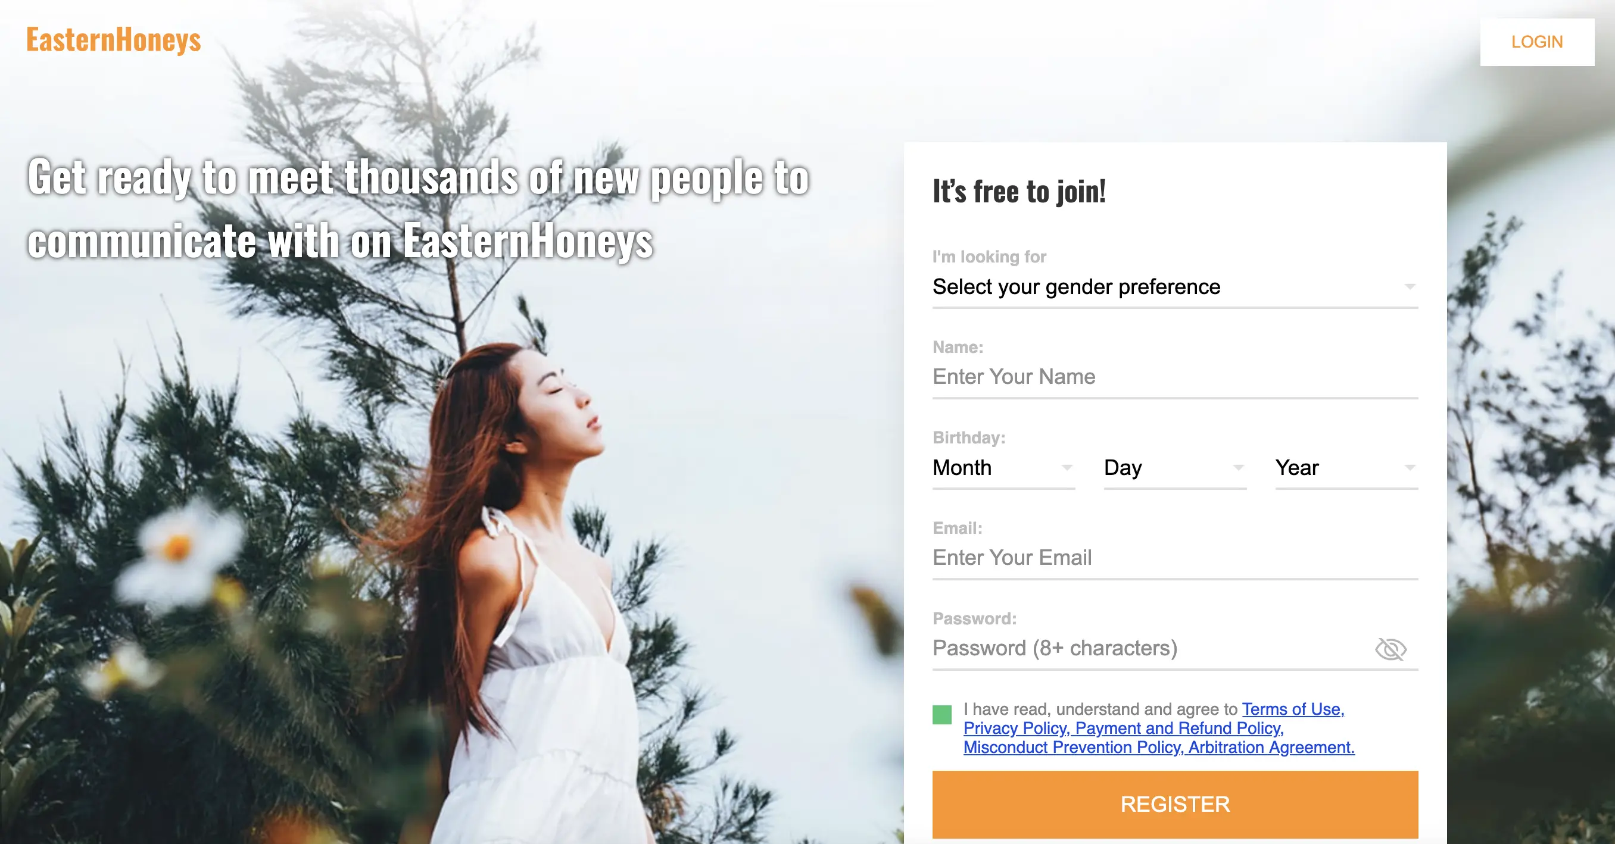The height and width of the screenshot is (844, 1615).
Task: Click the Year dropdown arrow icon
Action: 1410,468
